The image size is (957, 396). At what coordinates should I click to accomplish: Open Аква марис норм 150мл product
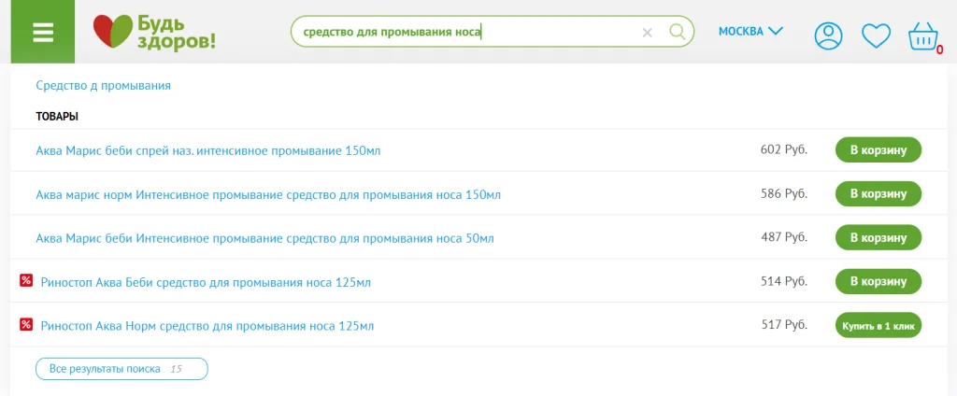tap(267, 194)
